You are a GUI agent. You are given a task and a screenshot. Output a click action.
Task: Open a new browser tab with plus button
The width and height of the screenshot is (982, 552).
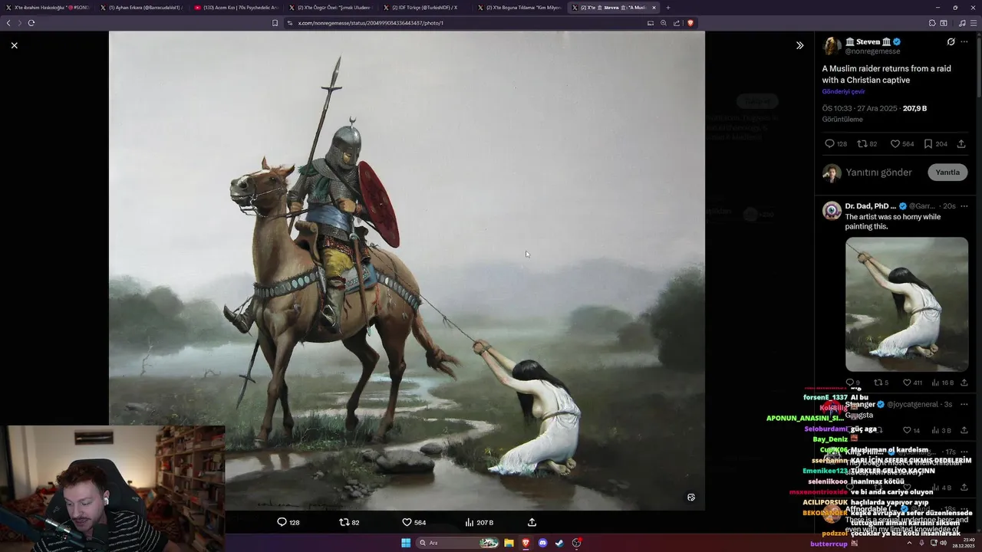[667, 8]
